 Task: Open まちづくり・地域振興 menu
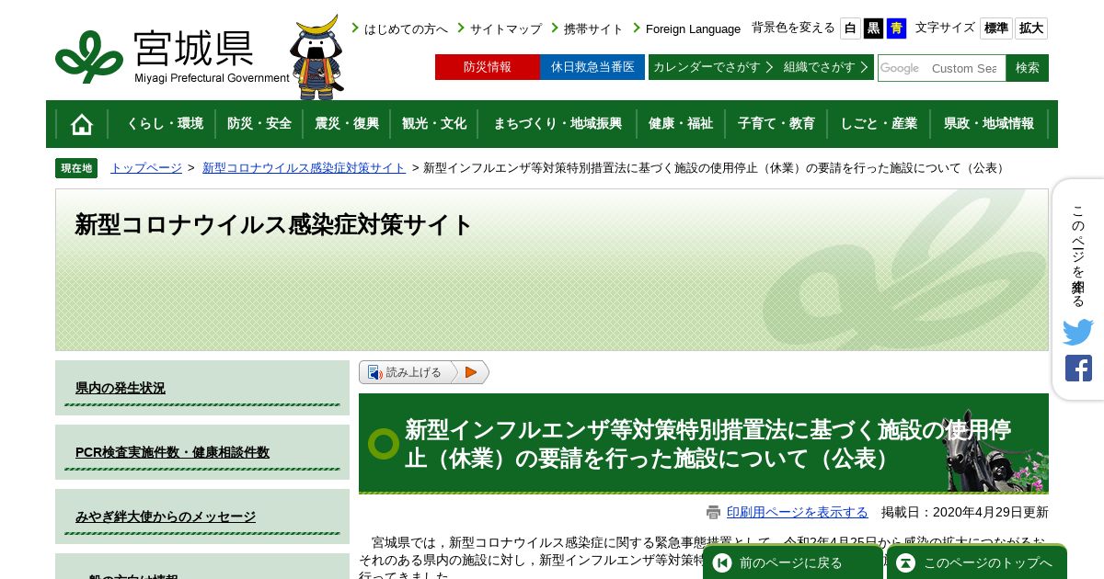pyautogui.click(x=558, y=124)
